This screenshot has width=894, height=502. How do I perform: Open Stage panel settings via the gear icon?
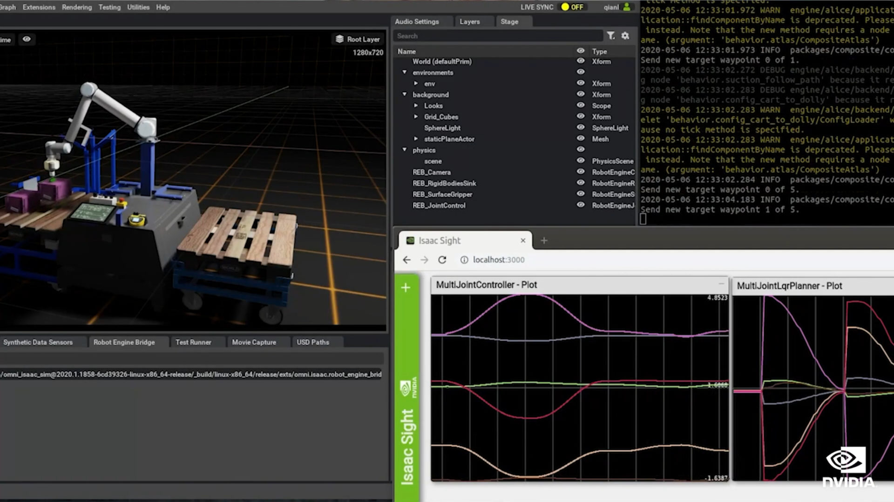[625, 36]
